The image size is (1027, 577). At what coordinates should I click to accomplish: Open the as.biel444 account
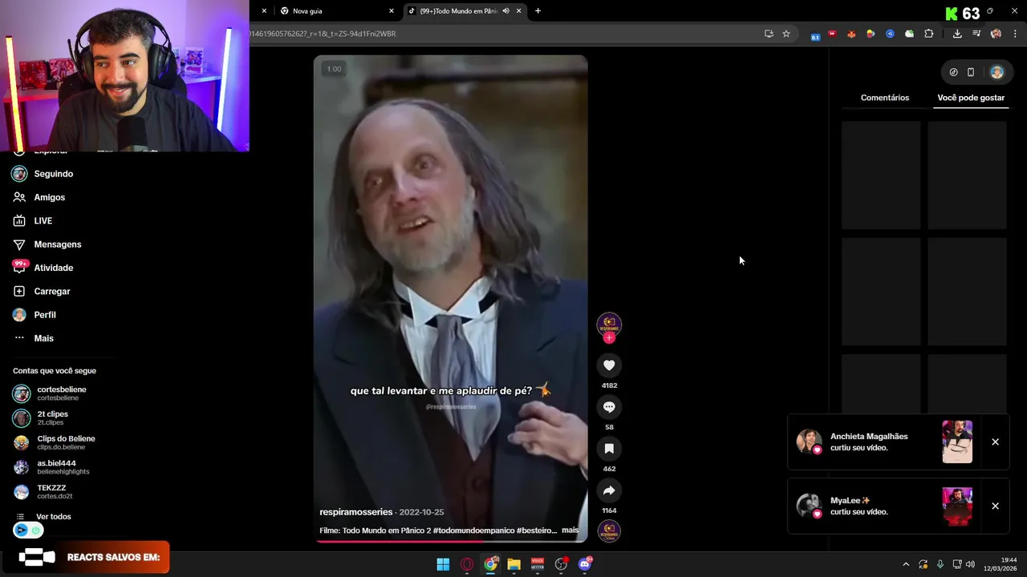51,467
